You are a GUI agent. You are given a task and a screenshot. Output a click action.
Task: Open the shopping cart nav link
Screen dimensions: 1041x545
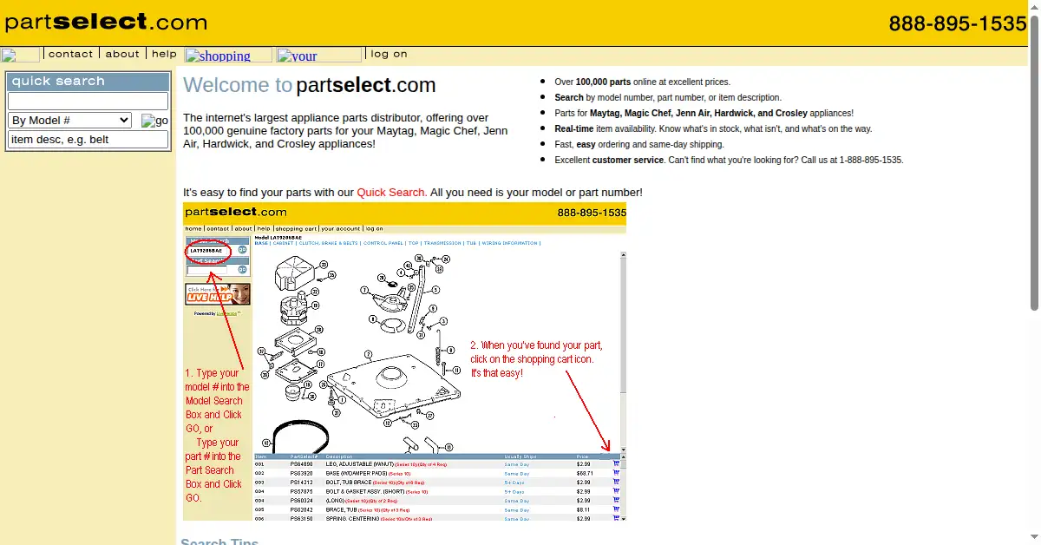point(228,55)
